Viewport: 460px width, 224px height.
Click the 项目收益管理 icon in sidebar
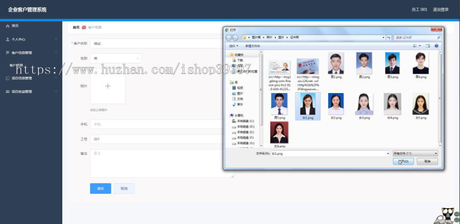8,92
